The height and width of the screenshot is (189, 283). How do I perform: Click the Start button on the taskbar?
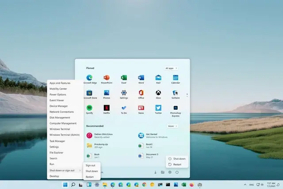[x=65, y=185]
